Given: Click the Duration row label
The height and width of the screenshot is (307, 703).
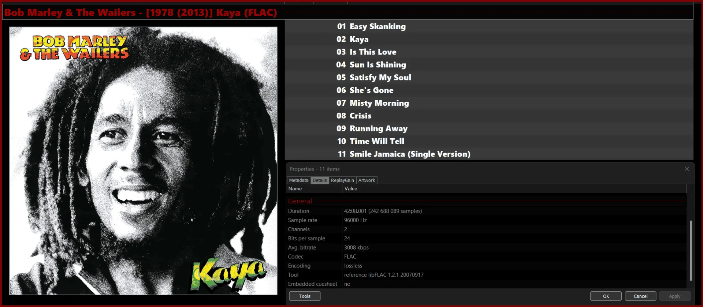Looking at the screenshot, I should pos(298,211).
